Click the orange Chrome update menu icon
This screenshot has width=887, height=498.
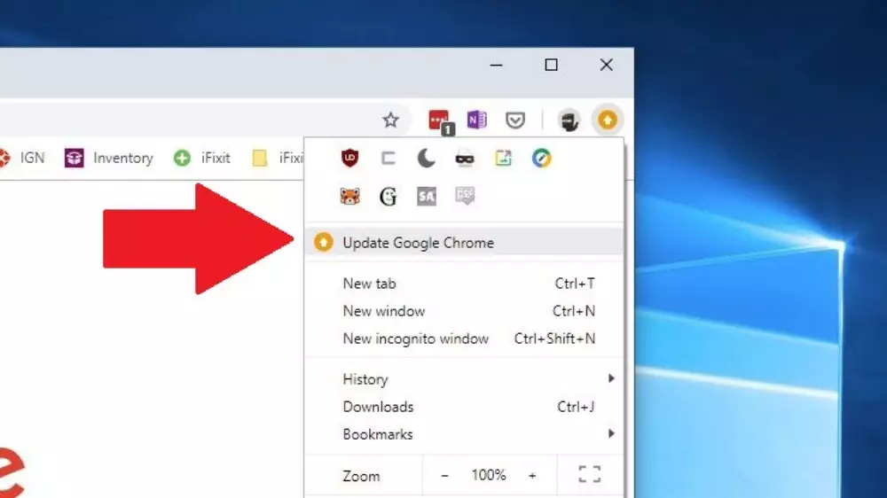tap(607, 120)
